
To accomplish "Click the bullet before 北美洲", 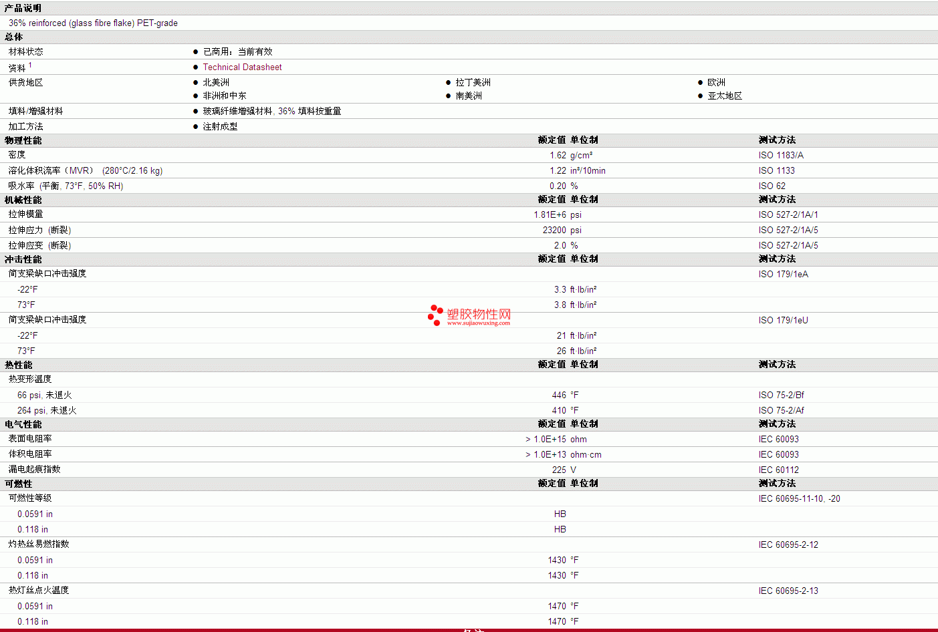I will 195,83.
